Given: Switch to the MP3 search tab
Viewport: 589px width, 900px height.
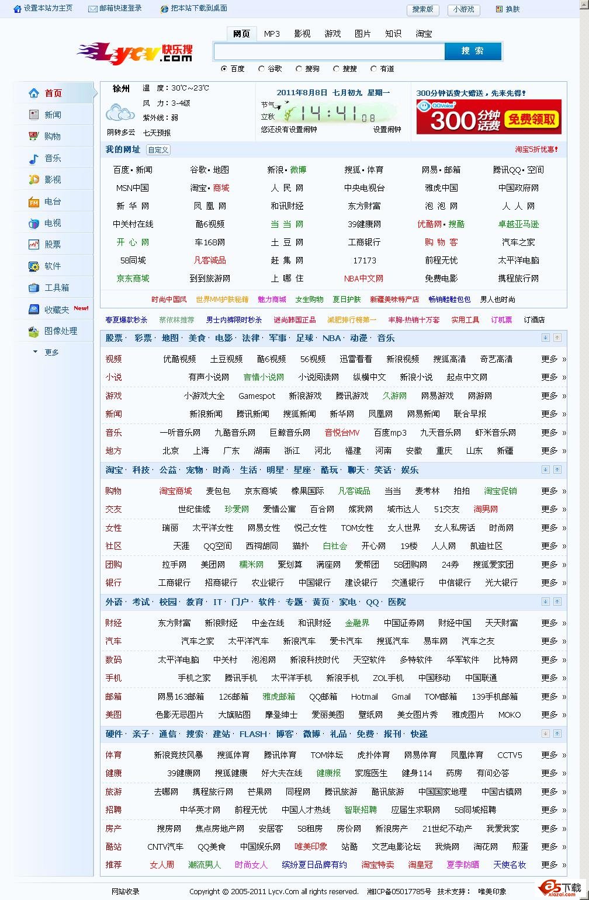Looking at the screenshot, I should (x=272, y=34).
